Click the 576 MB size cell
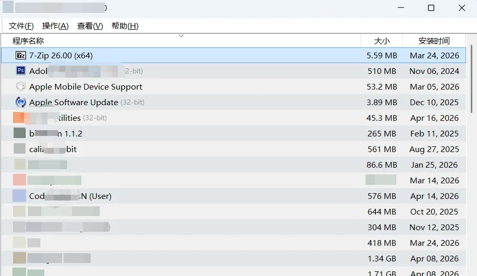 (x=382, y=196)
